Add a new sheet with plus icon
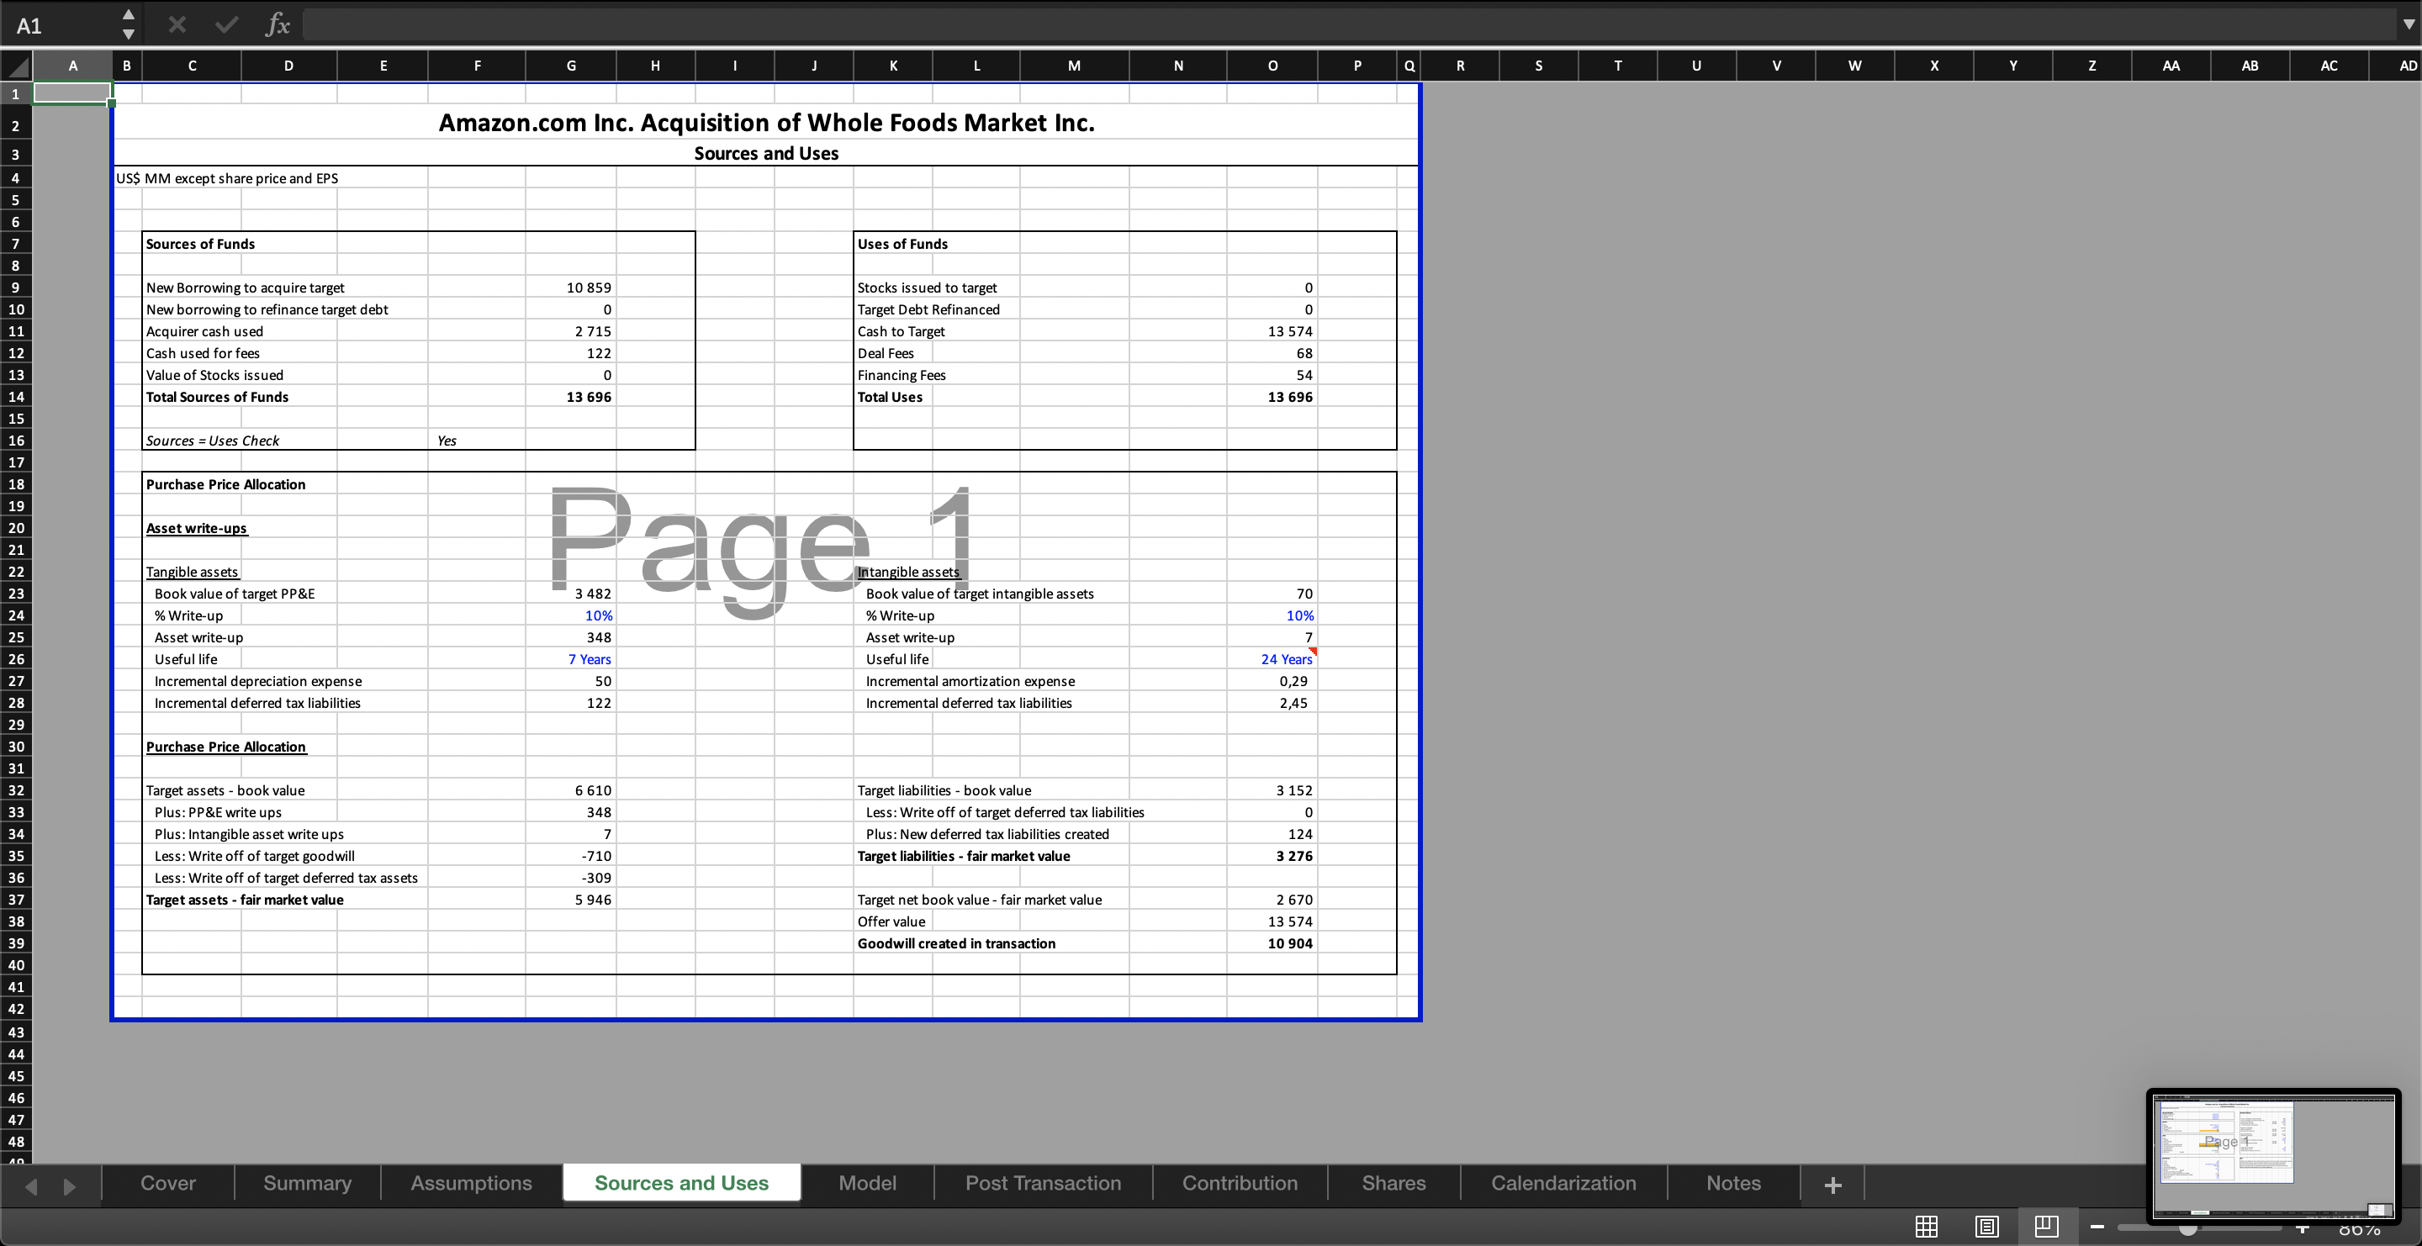 [x=1832, y=1185]
